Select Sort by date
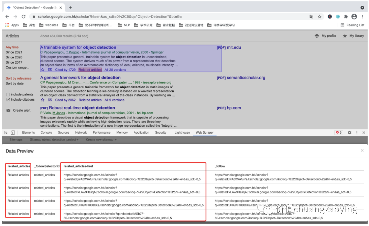 [x=14, y=84]
